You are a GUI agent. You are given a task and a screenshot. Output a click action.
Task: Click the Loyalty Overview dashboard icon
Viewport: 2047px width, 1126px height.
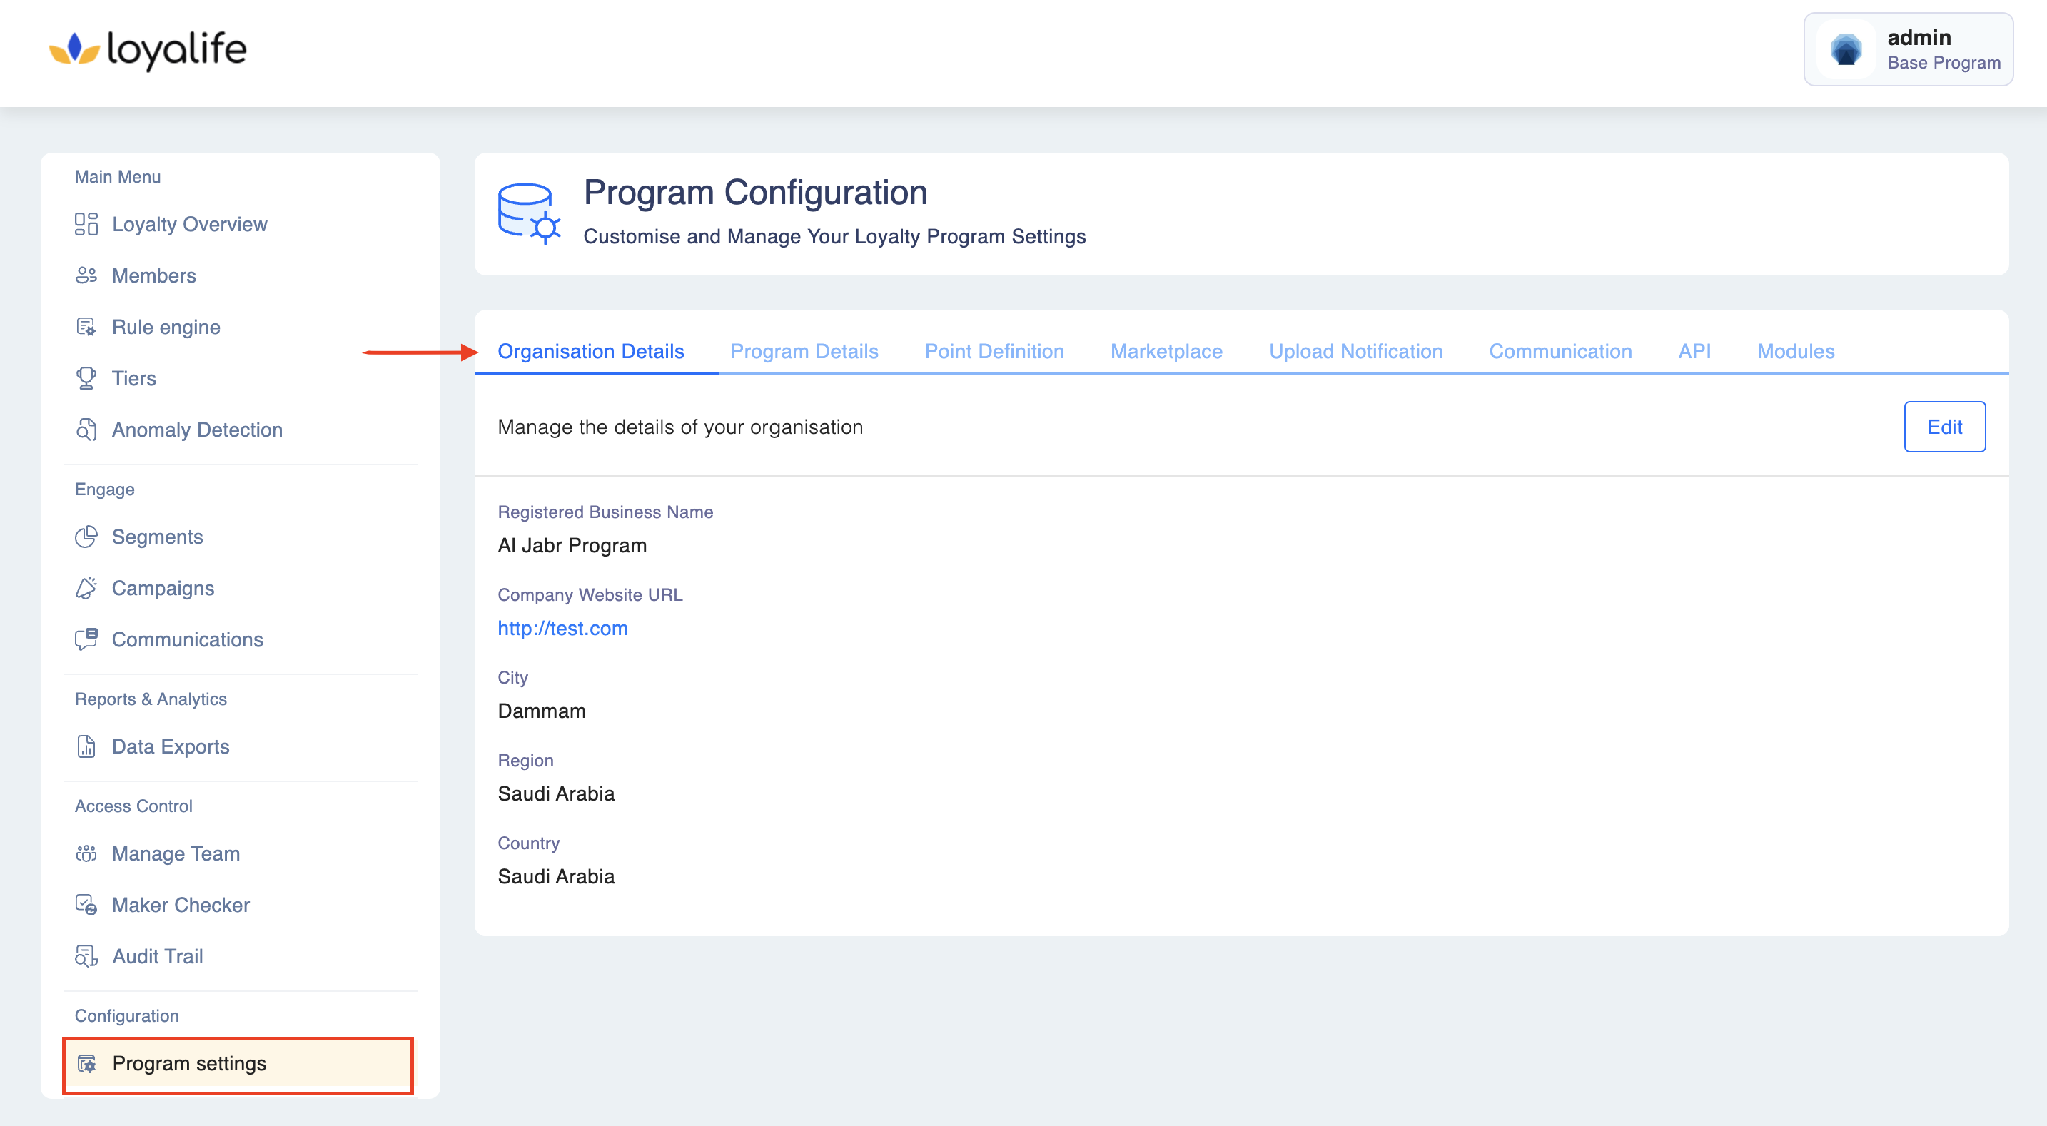(x=86, y=224)
